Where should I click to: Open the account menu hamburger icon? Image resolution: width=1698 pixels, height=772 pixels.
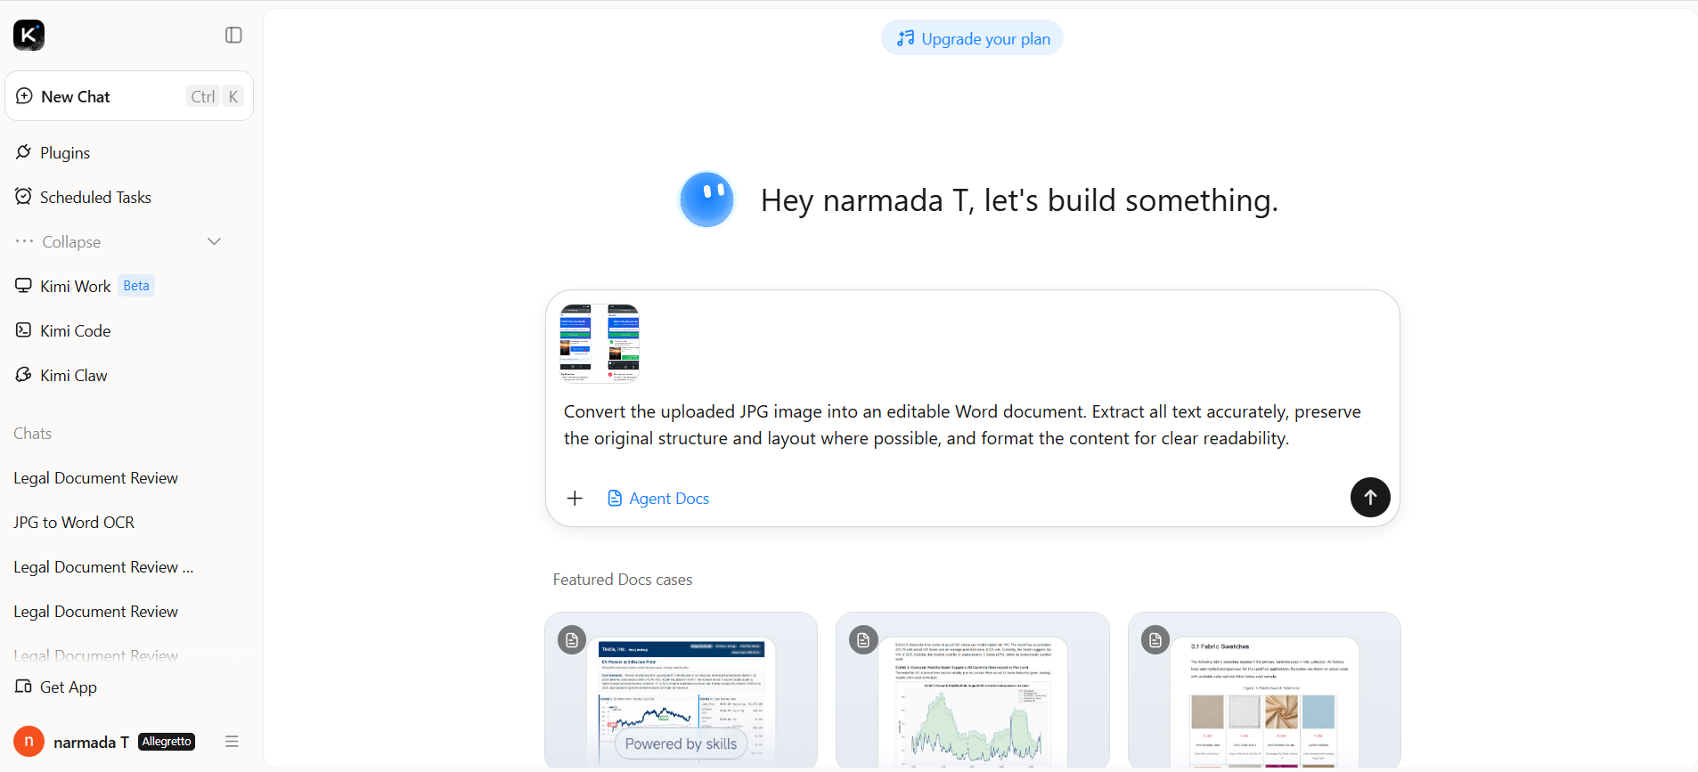(x=232, y=742)
